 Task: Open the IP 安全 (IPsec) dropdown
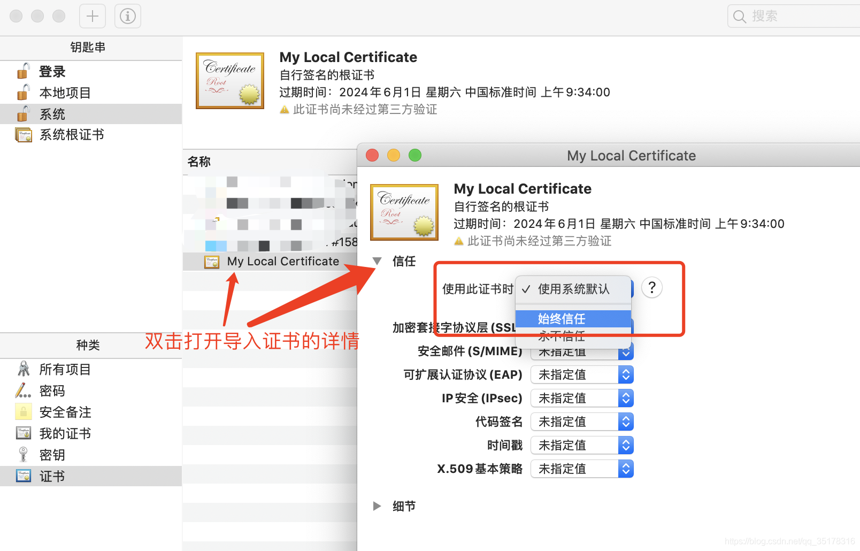(x=582, y=399)
